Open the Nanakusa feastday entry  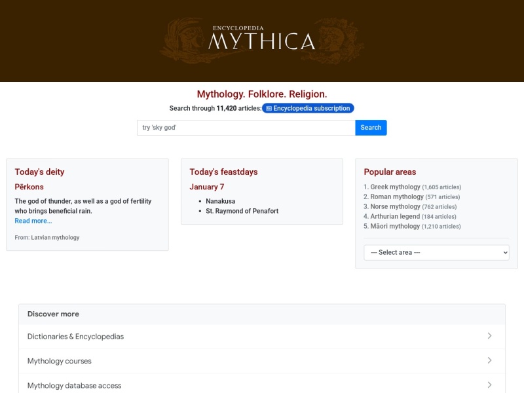(221, 201)
